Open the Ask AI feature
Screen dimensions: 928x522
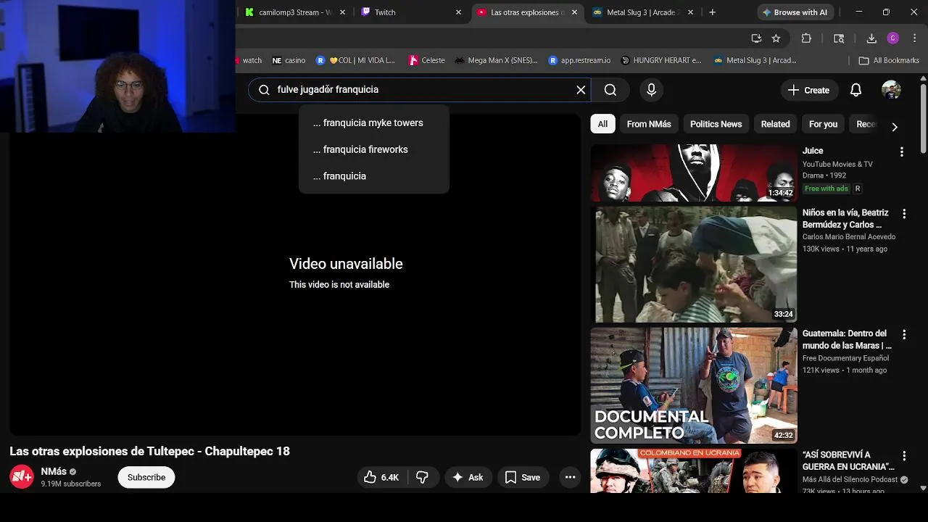coord(468,477)
